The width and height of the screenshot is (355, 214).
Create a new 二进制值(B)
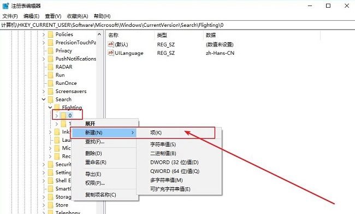tap(179, 153)
